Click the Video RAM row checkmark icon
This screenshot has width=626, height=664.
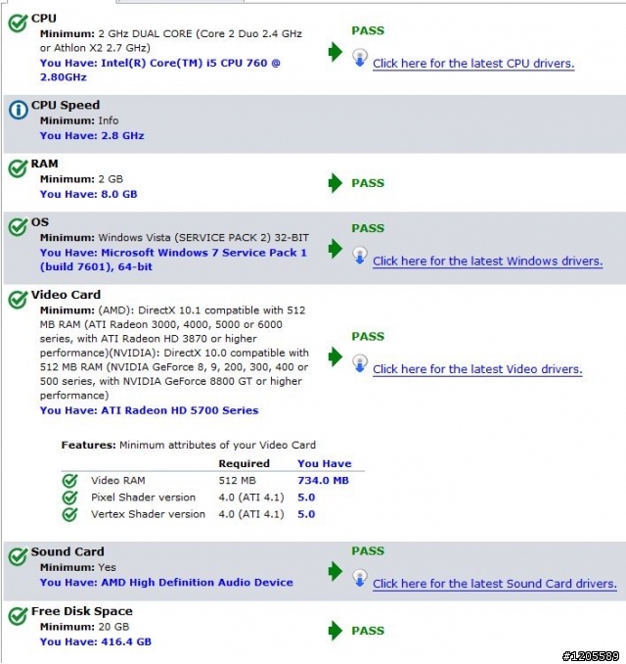[x=70, y=481]
